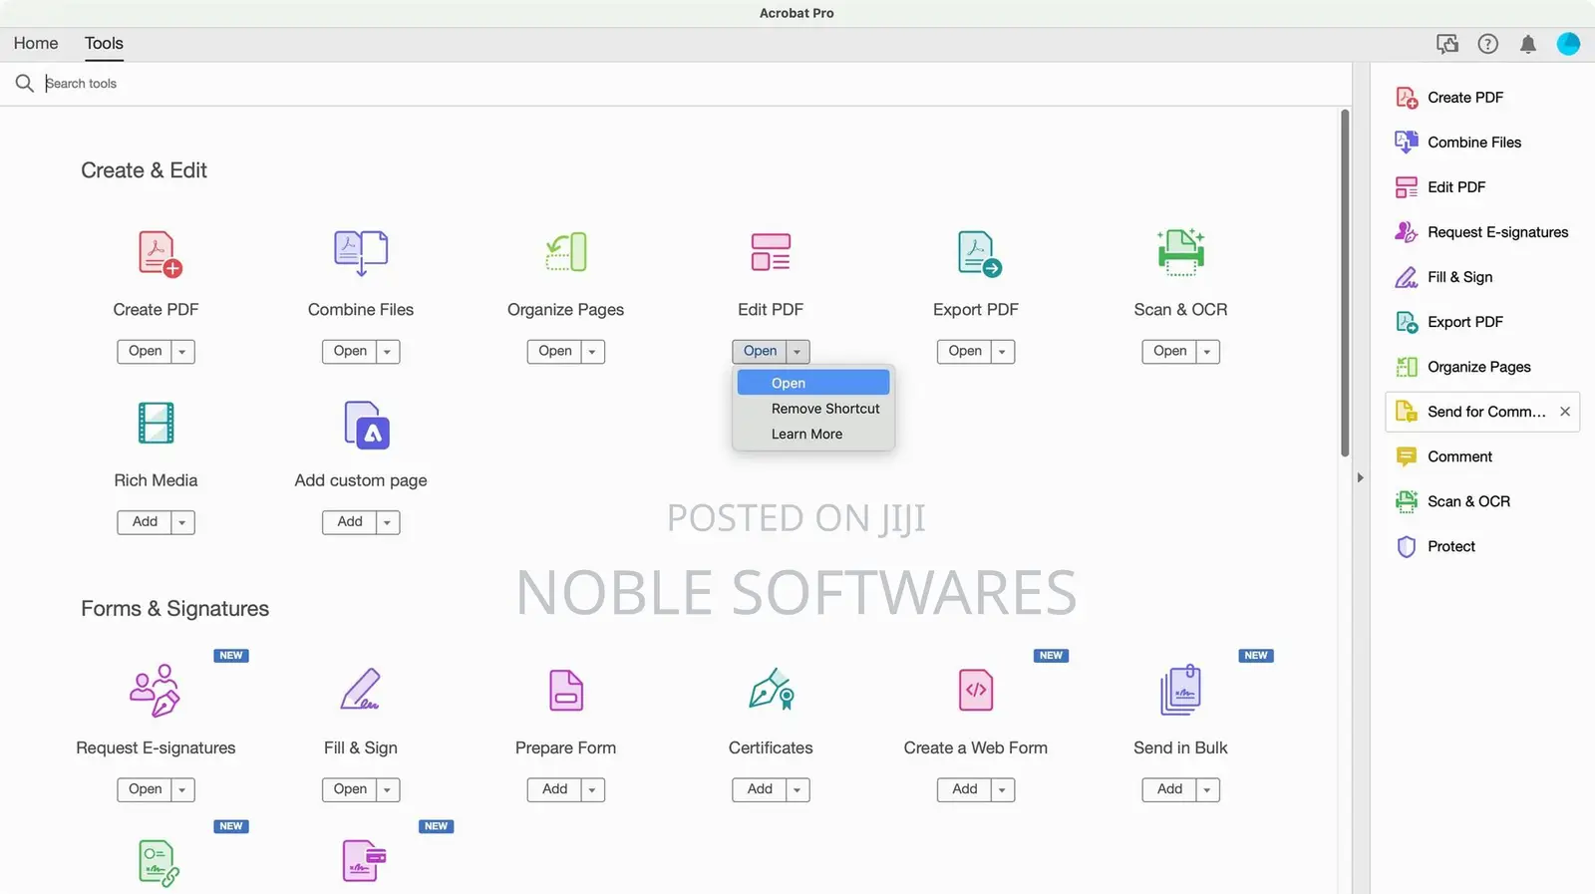Click the Organize Pages tool icon in grid
Viewport: 1595px width, 894px height.
[566, 252]
